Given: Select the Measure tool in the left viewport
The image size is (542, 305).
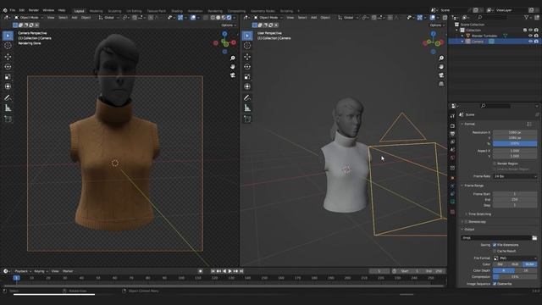Looking at the screenshot, I should 8,108.
